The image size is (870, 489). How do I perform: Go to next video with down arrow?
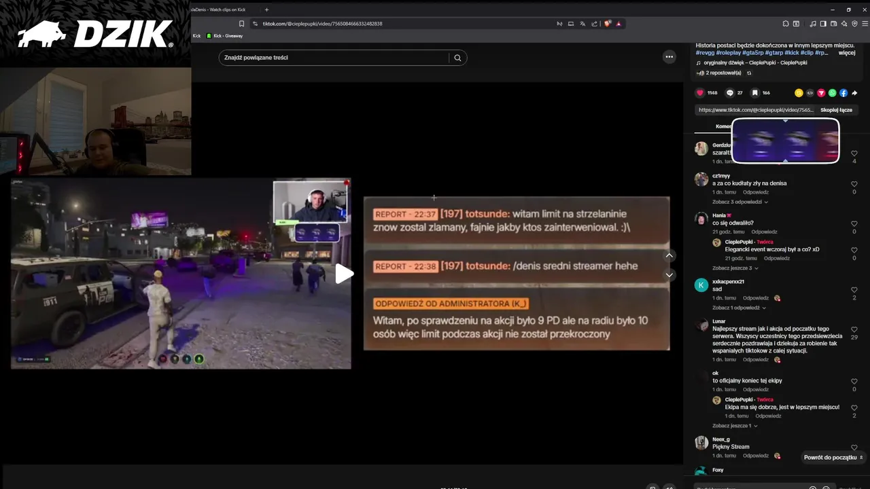669,275
